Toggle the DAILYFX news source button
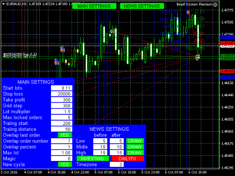 (x=128, y=158)
